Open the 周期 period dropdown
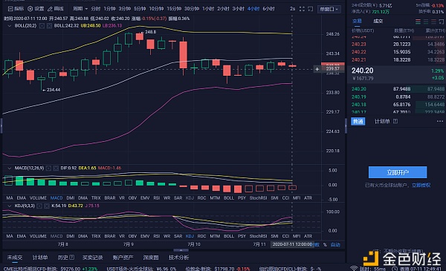The height and width of the screenshot is (271, 446). 80,9
